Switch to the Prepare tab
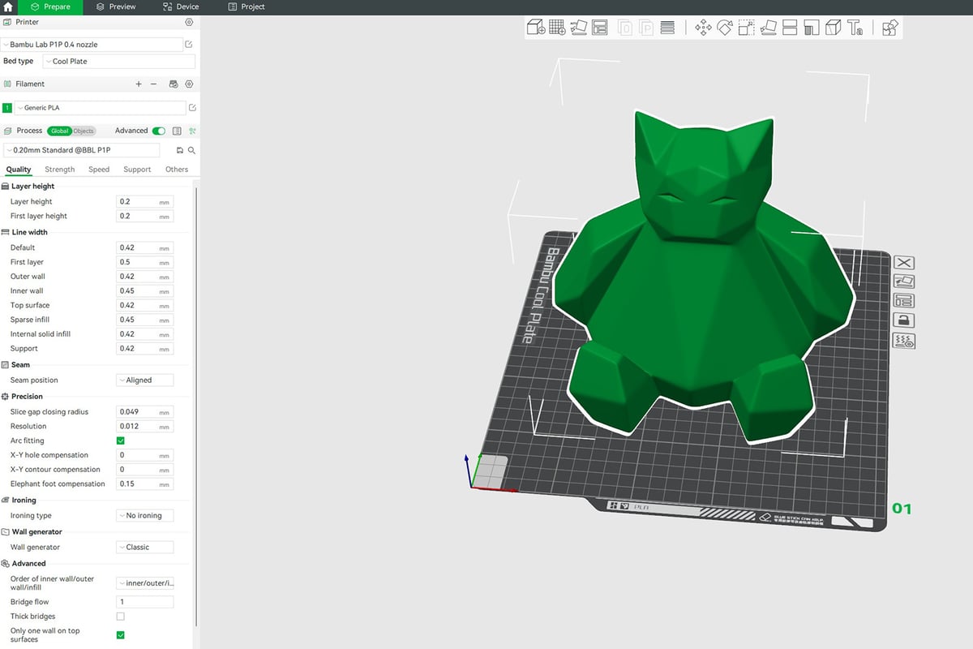The image size is (973, 649). 50,6
